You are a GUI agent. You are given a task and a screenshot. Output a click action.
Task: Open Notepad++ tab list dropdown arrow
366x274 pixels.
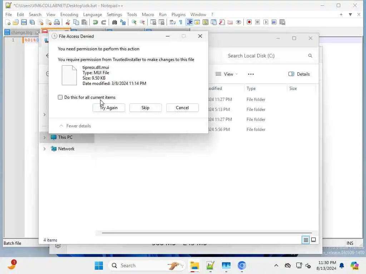coord(350,14)
